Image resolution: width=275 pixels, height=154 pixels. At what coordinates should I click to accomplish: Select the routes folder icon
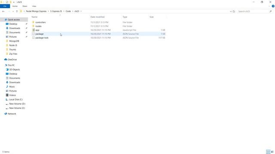(34, 26)
